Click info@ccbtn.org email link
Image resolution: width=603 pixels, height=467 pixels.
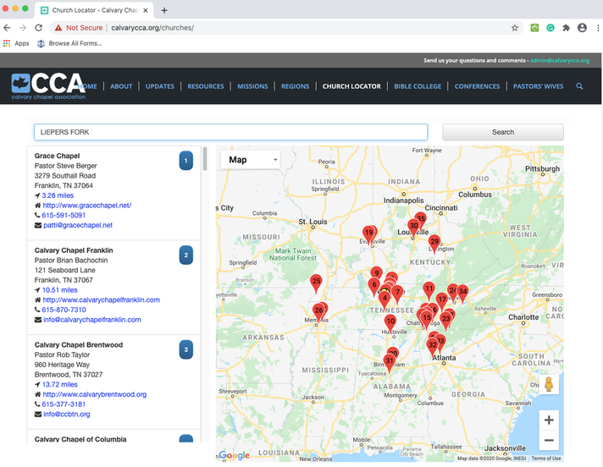coord(67,415)
